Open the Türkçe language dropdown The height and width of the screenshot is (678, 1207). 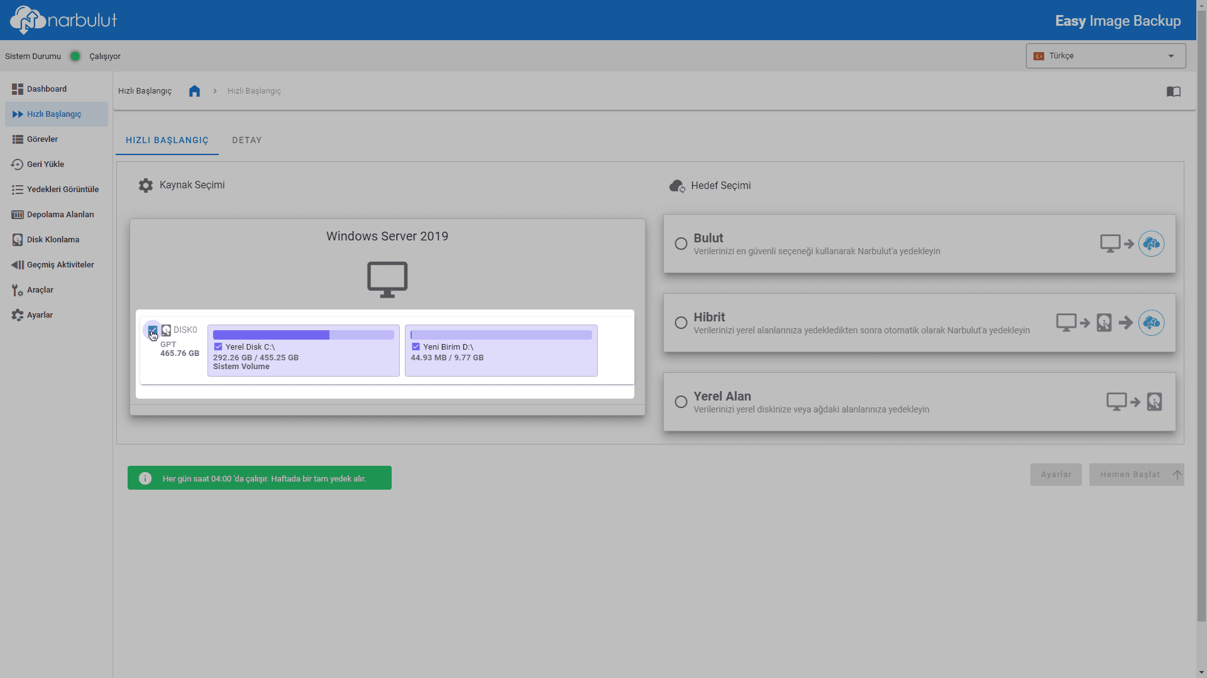[x=1105, y=56]
